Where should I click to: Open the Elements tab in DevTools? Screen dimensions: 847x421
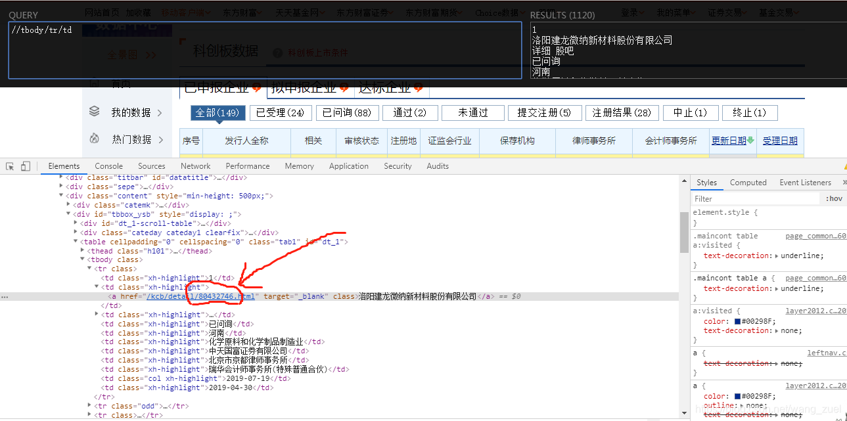(64, 166)
